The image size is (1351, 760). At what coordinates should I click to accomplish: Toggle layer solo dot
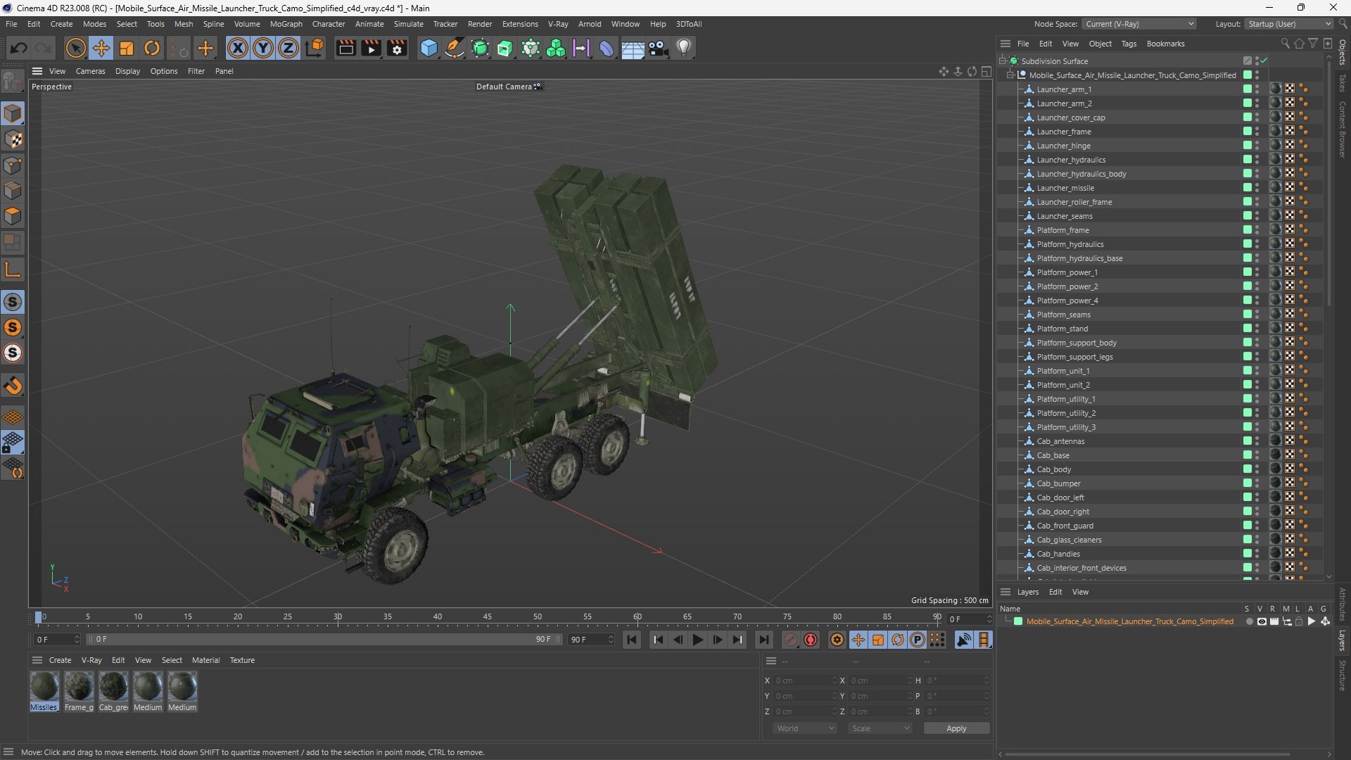click(x=1249, y=621)
